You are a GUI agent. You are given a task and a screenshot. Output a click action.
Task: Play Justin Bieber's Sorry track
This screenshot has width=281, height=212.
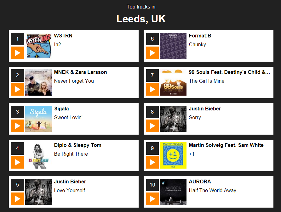pyautogui.click(x=152, y=126)
